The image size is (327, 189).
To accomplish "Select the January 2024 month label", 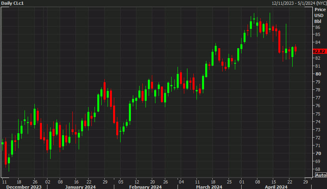I will [79, 187].
